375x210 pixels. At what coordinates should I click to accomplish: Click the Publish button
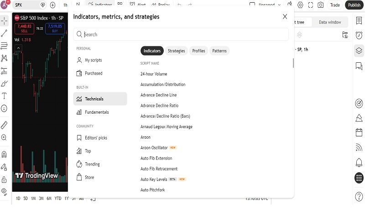(x=354, y=5)
